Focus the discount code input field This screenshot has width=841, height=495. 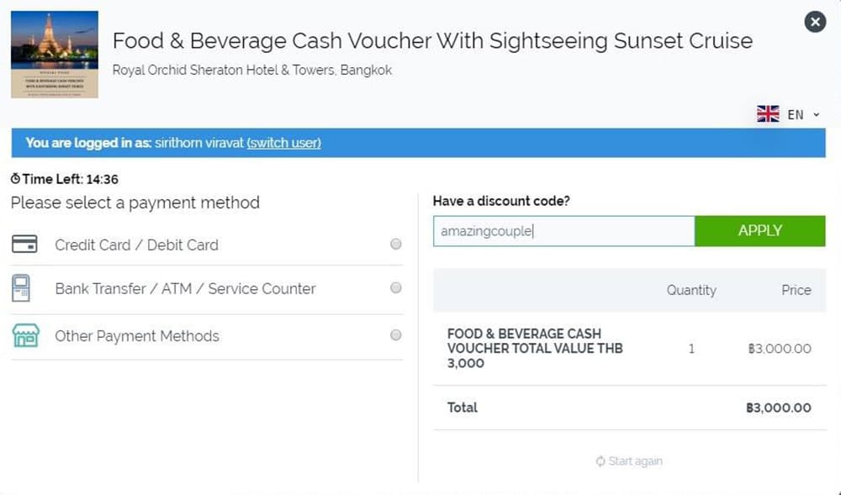563,231
